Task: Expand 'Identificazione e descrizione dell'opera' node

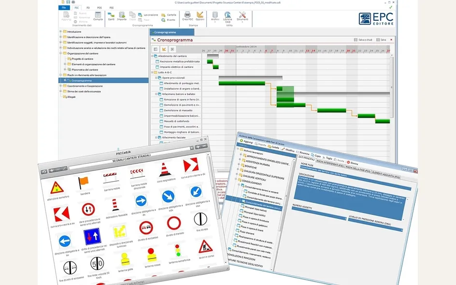Action: 60,37
